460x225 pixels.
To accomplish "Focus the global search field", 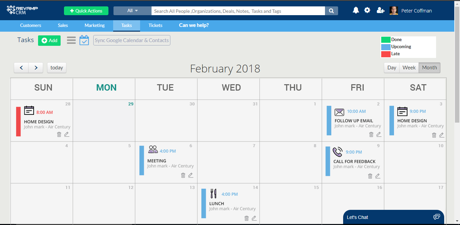I will click(238, 11).
